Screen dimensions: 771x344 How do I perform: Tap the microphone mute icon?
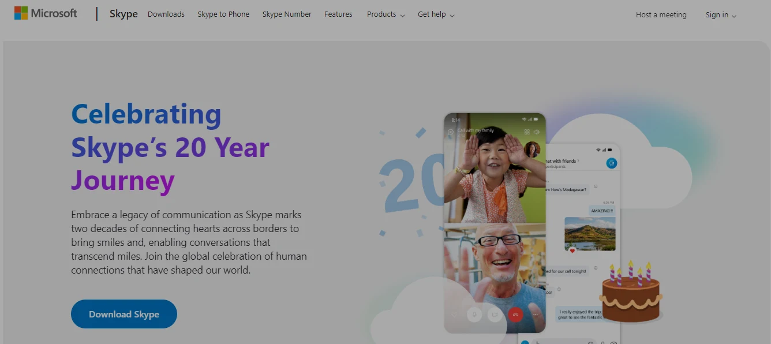(474, 315)
